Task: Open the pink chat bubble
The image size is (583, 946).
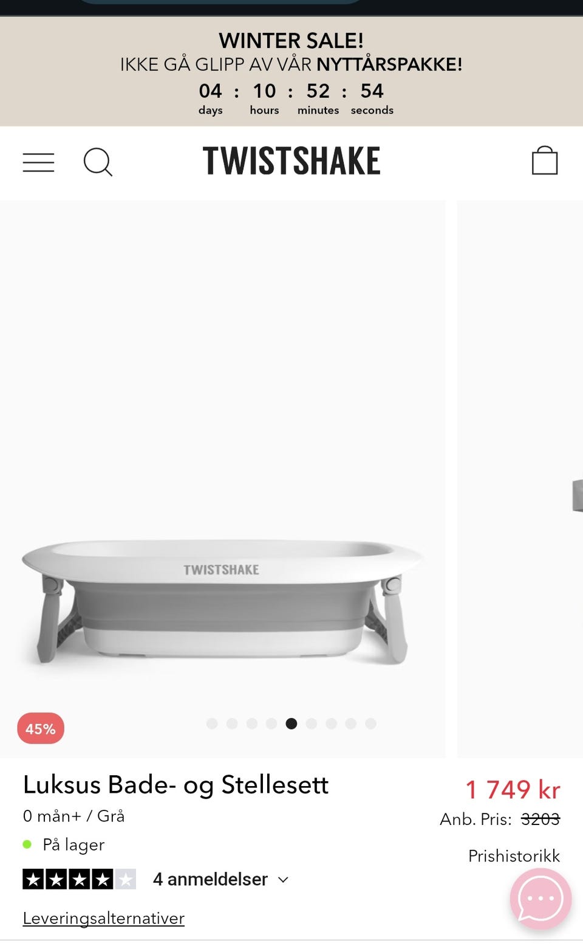Action: [x=540, y=899]
